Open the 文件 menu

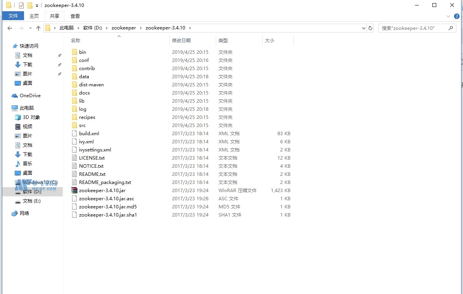13,16
